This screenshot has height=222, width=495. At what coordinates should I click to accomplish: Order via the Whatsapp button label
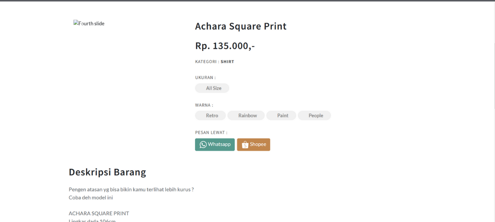[x=219, y=144]
